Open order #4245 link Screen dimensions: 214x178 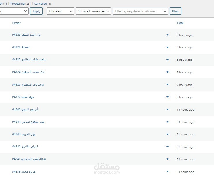(25, 109)
